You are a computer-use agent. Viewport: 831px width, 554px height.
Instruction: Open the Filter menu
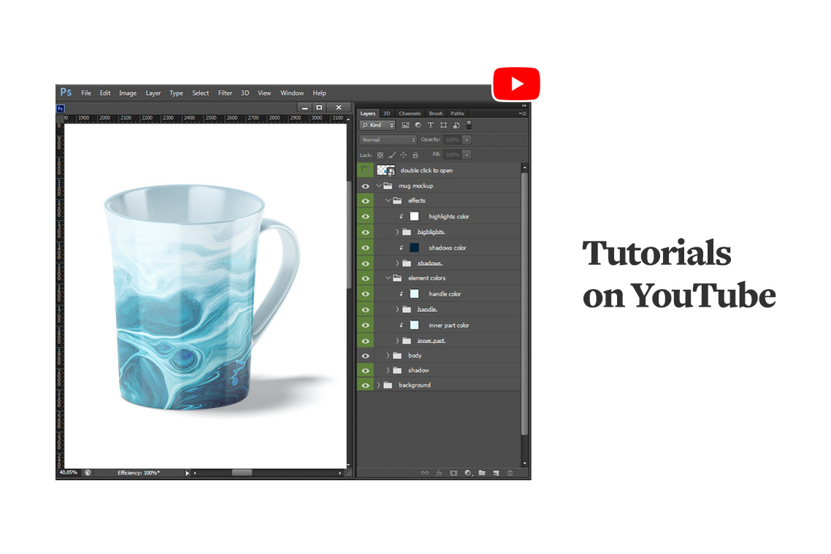coord(225,93)
